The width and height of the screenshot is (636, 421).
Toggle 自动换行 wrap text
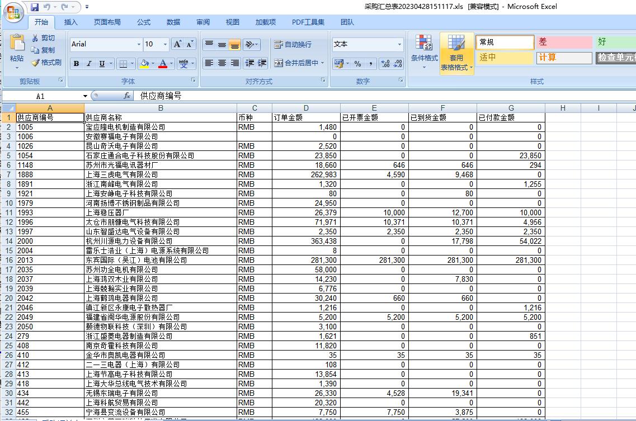(x=293, y=44)
